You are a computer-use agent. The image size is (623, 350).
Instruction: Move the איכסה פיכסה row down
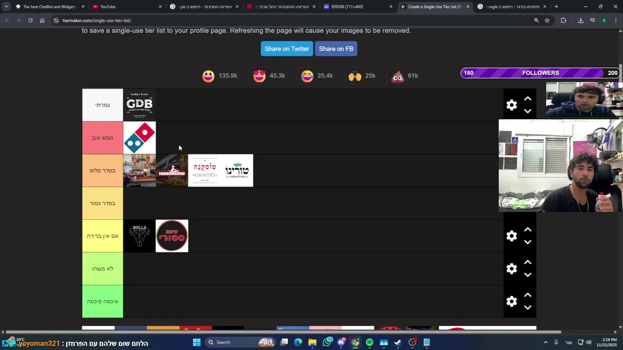click(528, 308)
